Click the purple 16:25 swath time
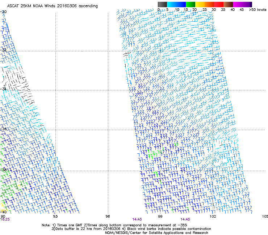The height and width of the screenshot is (235, 268). click(x=5, y=219)
